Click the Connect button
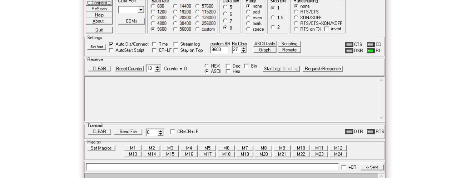Viewport: 471px width, 178px height. point(99,3)
